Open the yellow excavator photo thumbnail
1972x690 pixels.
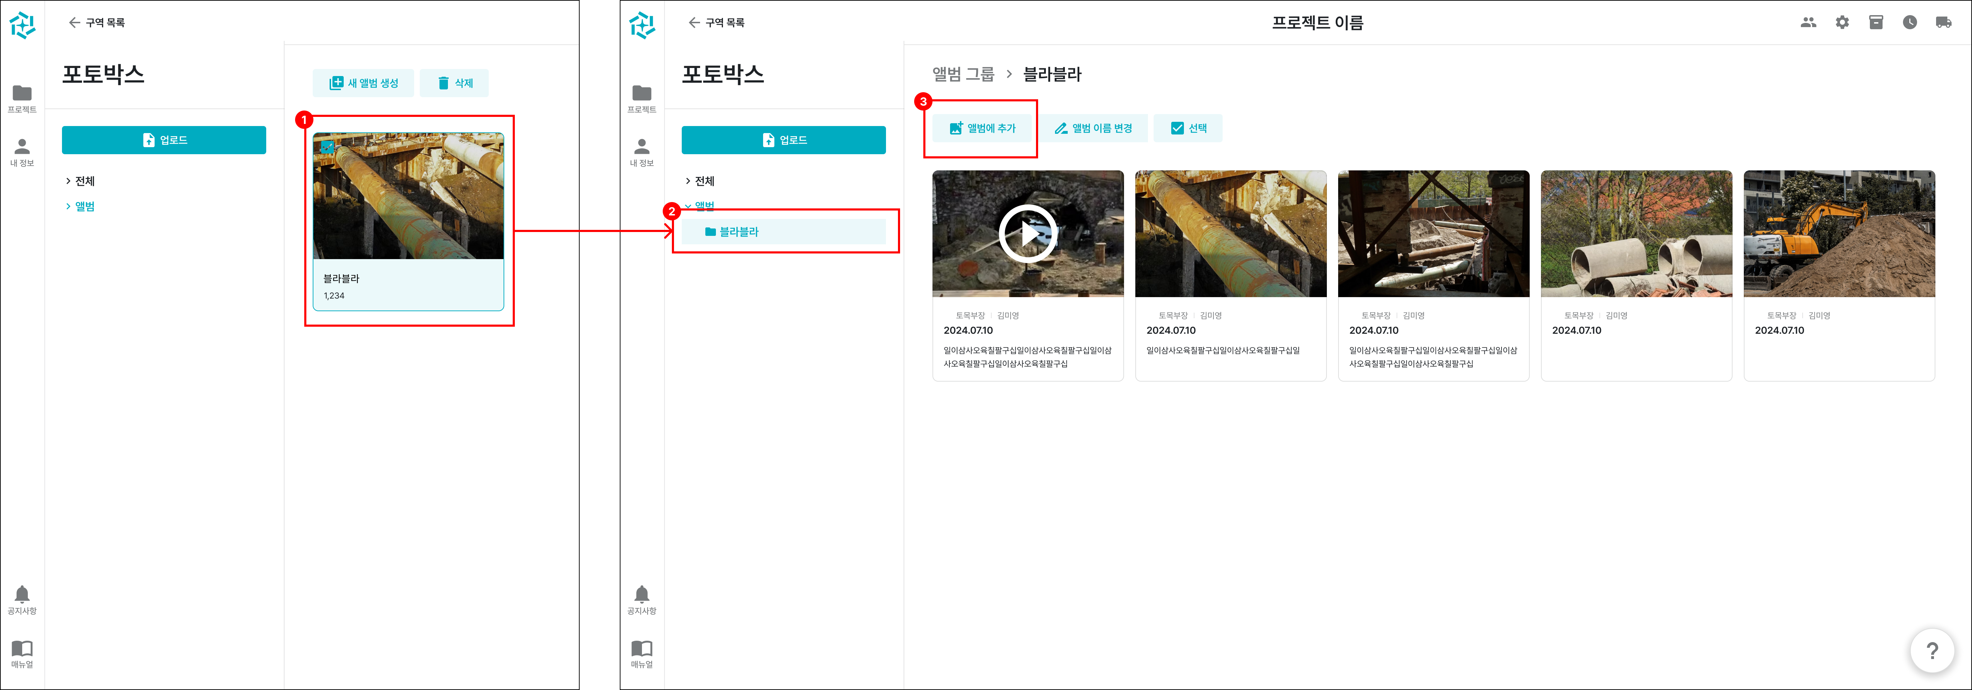coord(1839,234)
